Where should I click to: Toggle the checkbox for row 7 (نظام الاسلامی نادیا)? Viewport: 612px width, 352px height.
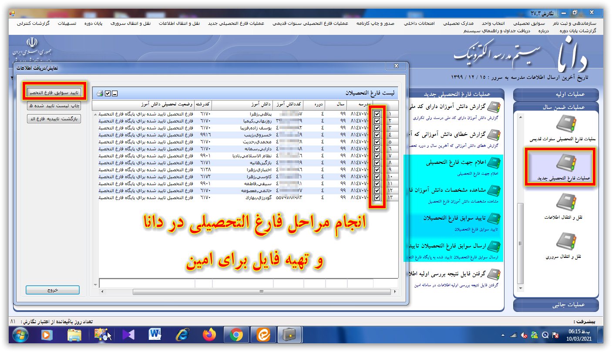coord(377,156)
